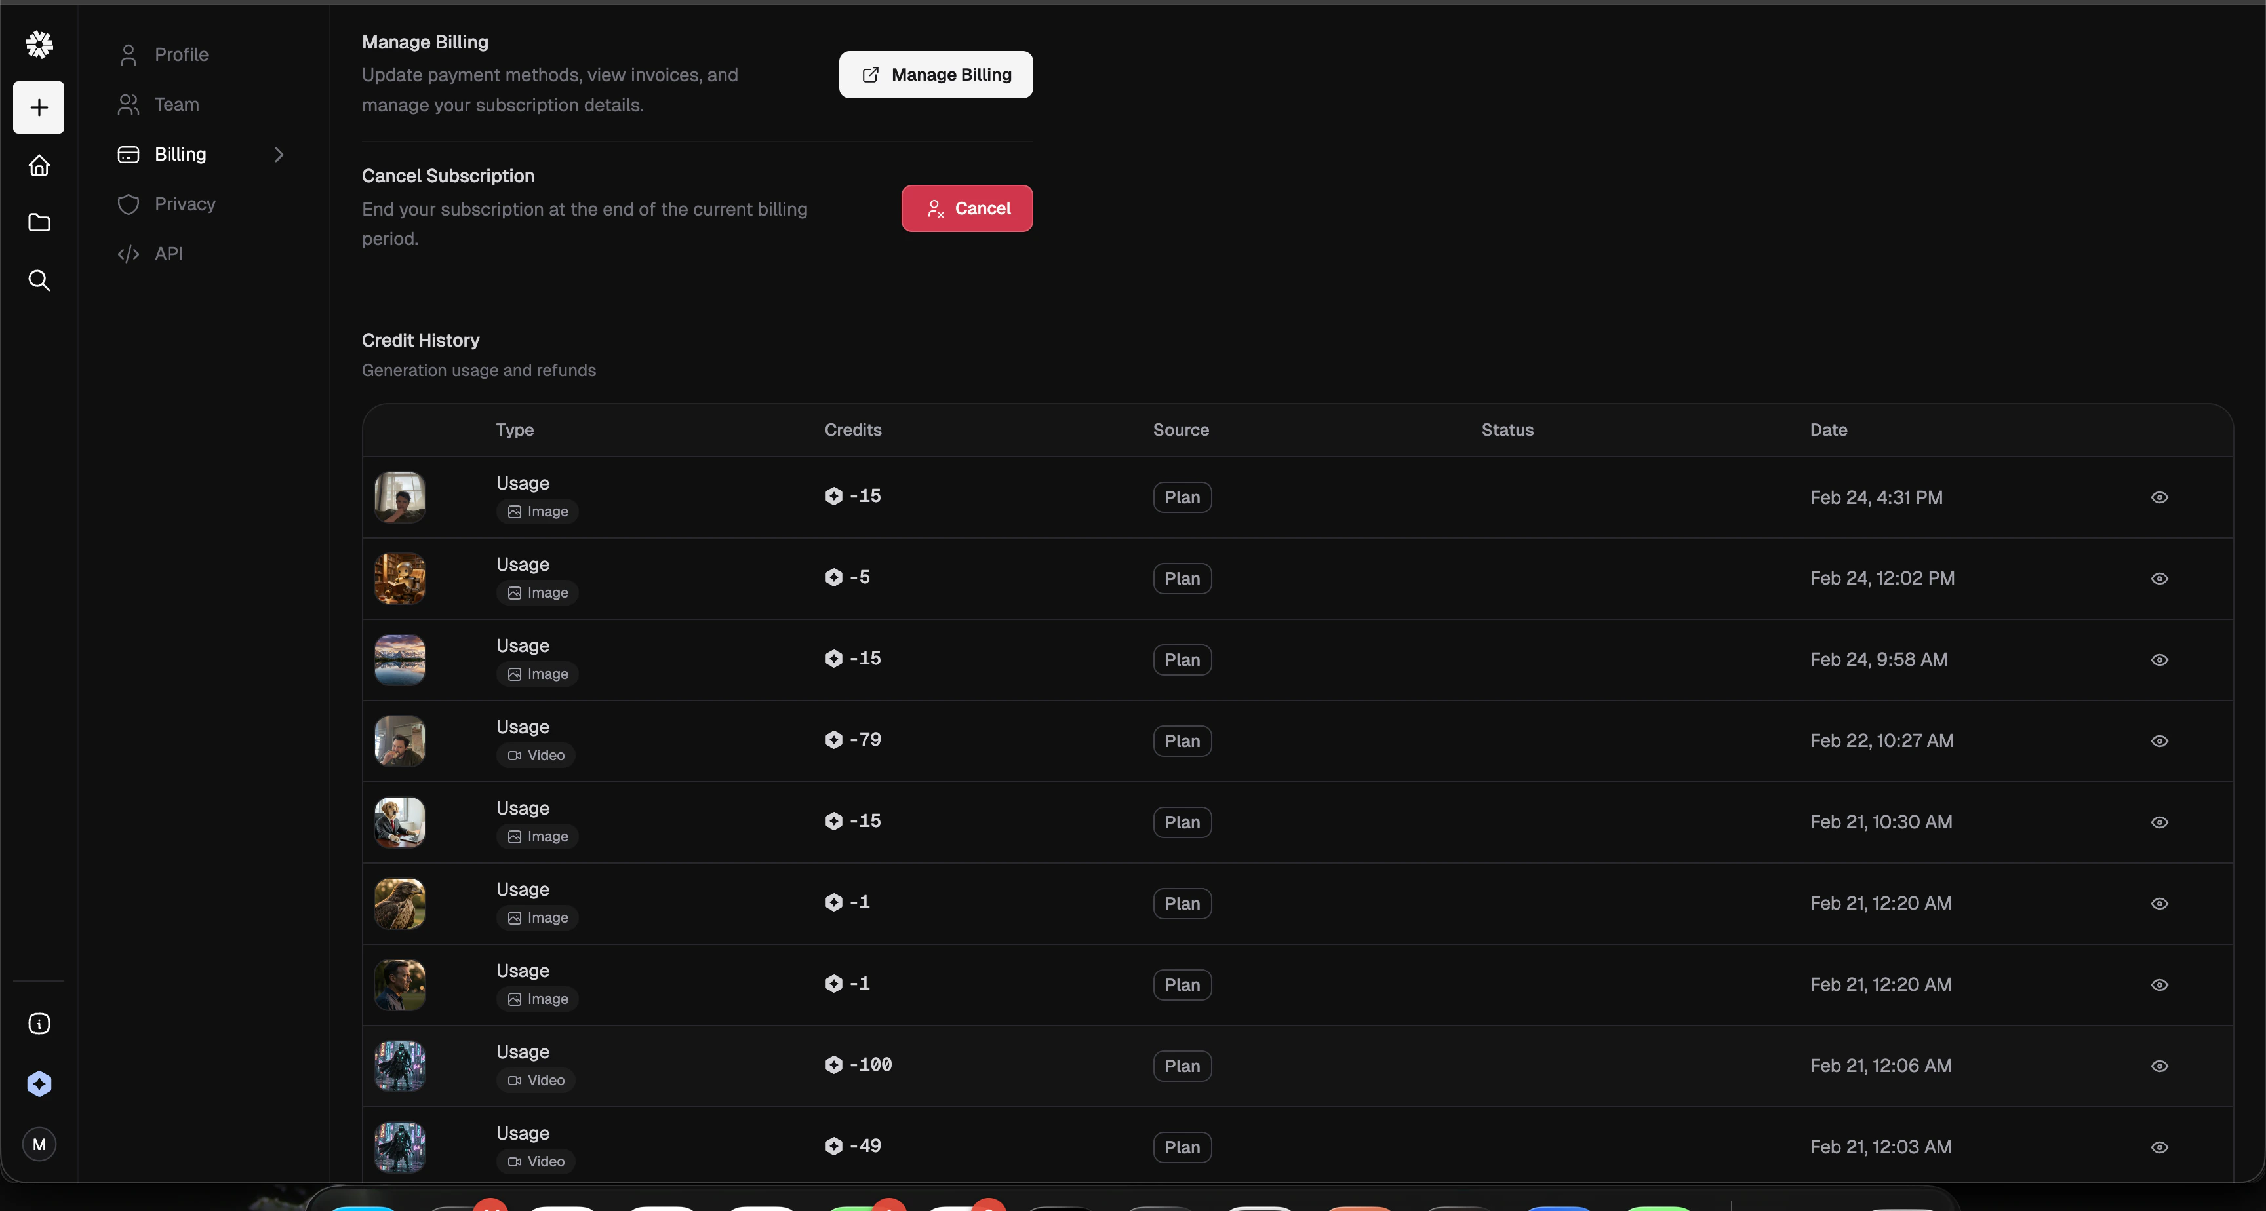The image size is (2266, 1211).
Task: Open the folder library icon
Action: (x=39, y=223)
